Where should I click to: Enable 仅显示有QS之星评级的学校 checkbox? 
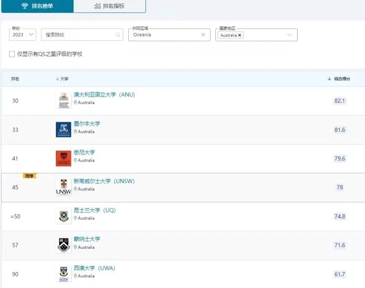click(12, 54)
